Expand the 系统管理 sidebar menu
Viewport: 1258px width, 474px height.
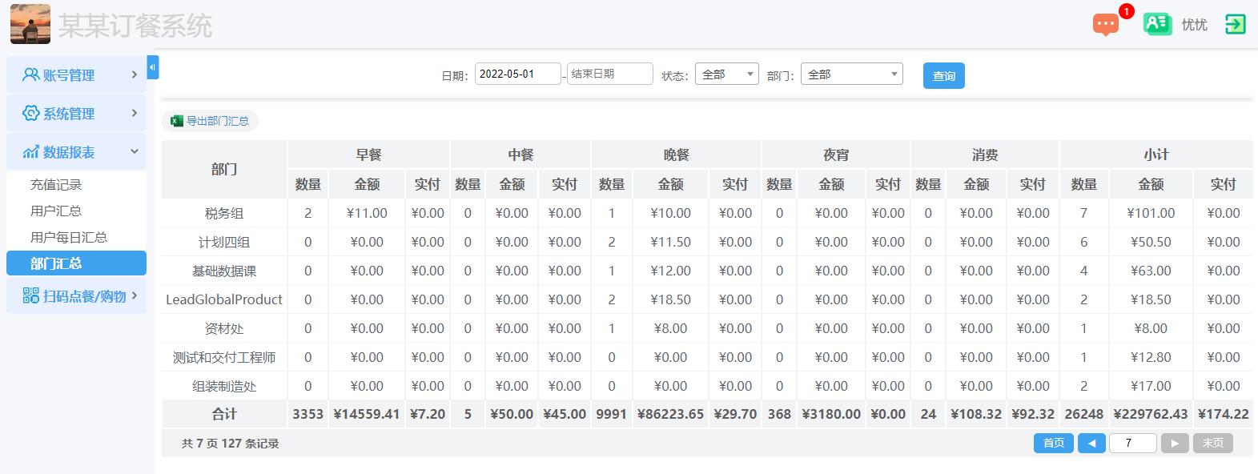[x=77, y=114]
